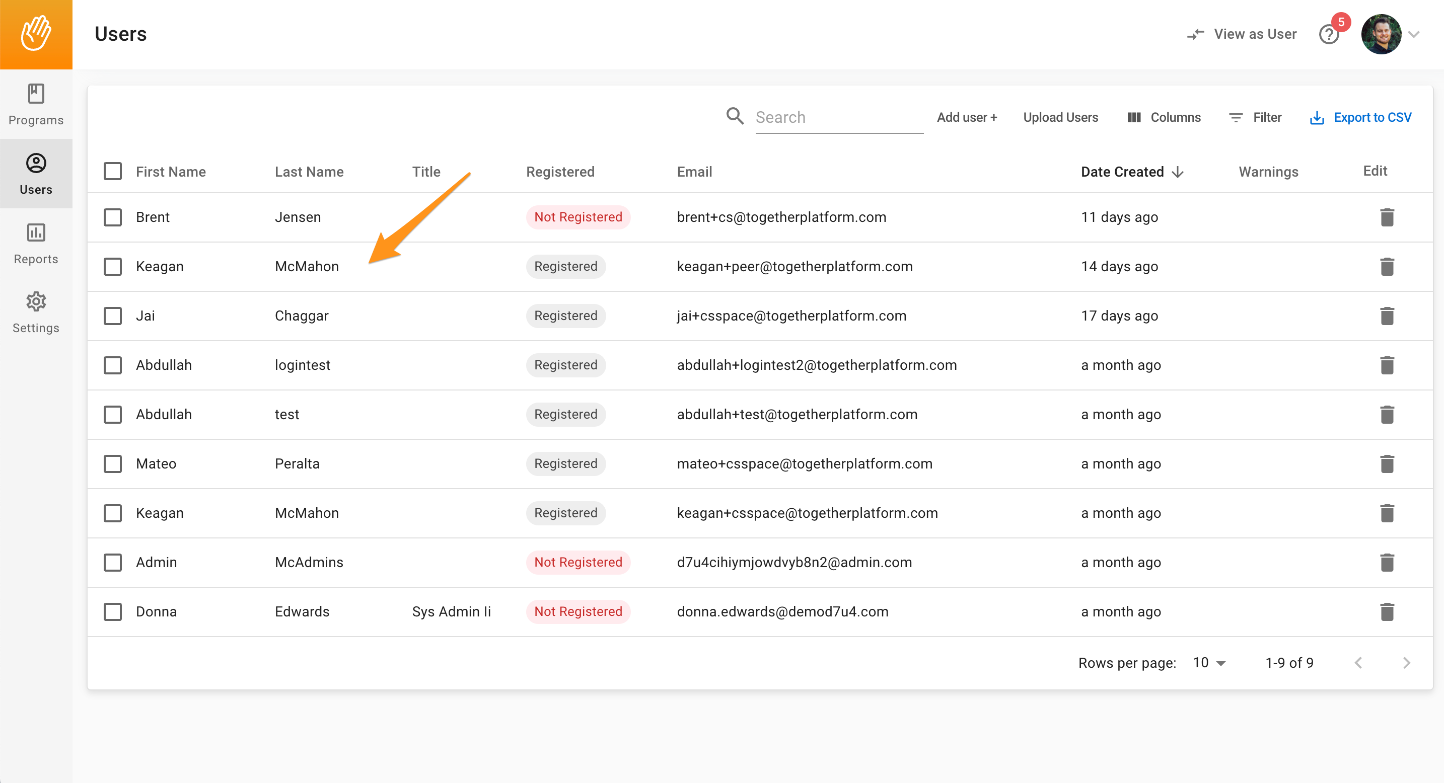Open the Rows per page dropdown
Screen dimensions: 1444x783
click(1209, 663)
